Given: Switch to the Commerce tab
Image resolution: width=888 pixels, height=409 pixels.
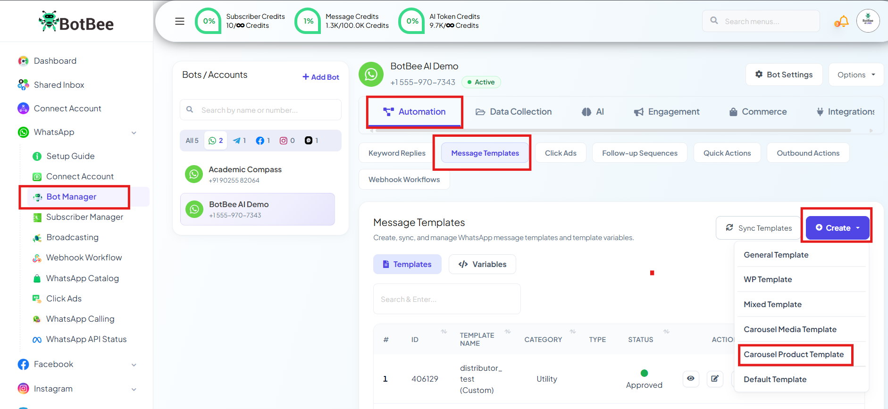Looking at the screenshot, I should (x=758, y=112).
